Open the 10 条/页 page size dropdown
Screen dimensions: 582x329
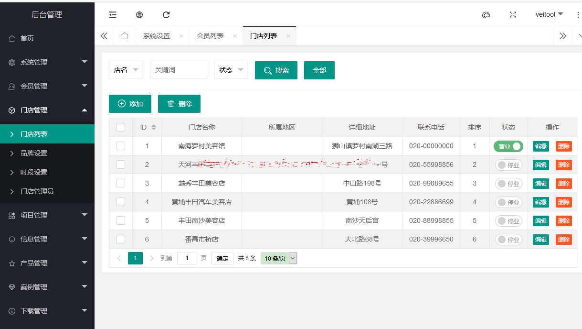point(279,258)
